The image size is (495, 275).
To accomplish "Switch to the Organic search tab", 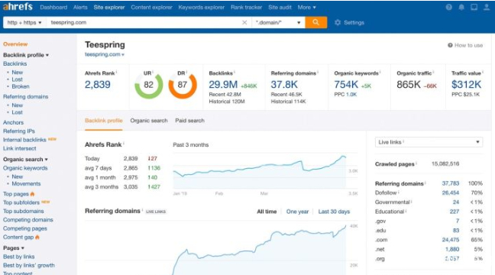I will (x=149, y=121).
